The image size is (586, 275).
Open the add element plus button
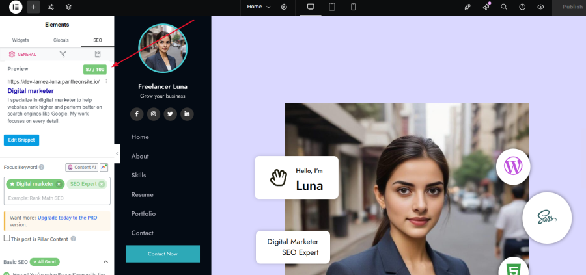point(33,7)
